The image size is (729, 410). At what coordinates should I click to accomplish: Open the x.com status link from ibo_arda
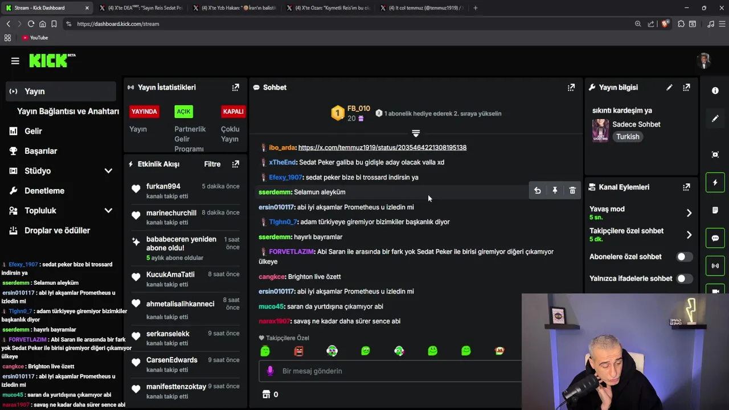pyautogui.click(x=382, y=147)
